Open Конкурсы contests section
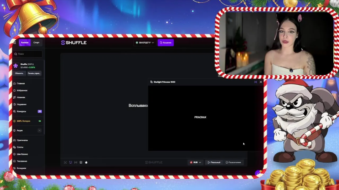 coord(21,111)
